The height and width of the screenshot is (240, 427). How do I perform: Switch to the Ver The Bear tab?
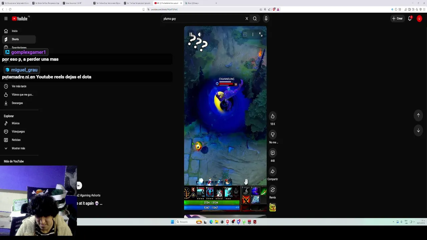click(137, 3)
